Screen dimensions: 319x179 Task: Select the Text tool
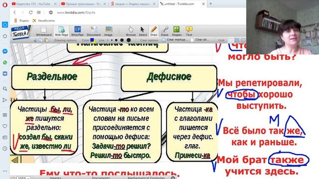pos(189,31)
